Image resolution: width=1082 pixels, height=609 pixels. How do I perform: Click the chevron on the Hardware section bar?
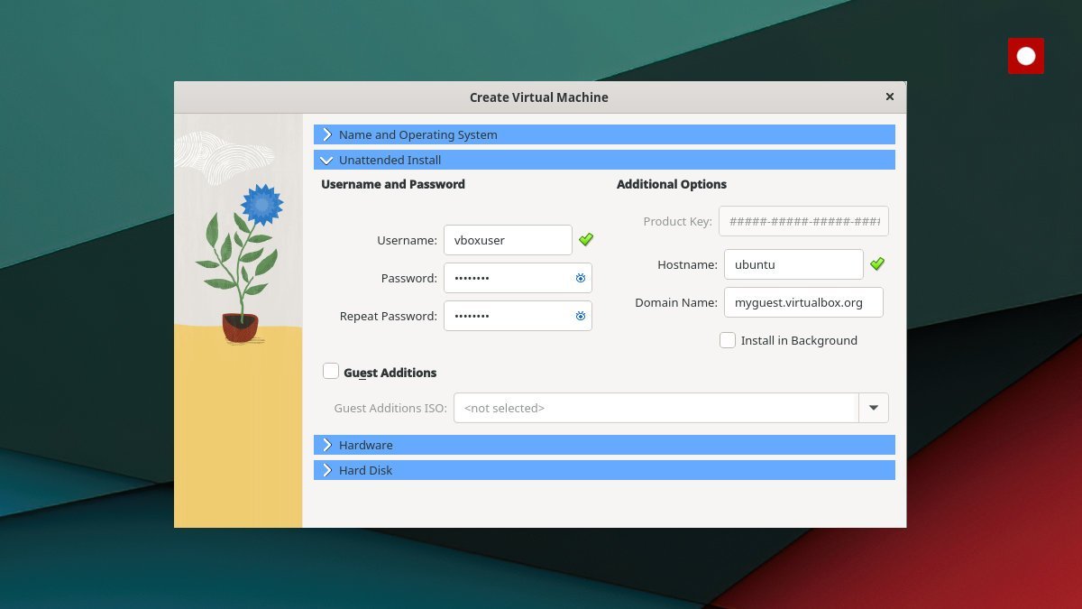click(326, 444)
